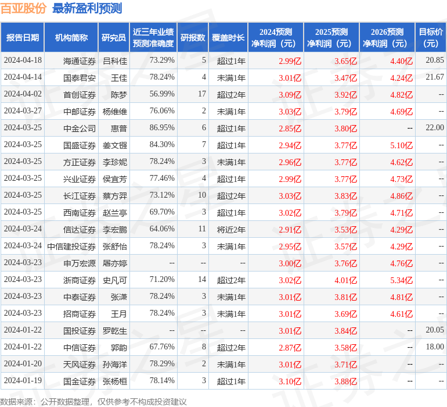The image size is (447, 407).
Task: Click the date 2024-04-02
Action: pyautogui.click(x=23, y=94)
